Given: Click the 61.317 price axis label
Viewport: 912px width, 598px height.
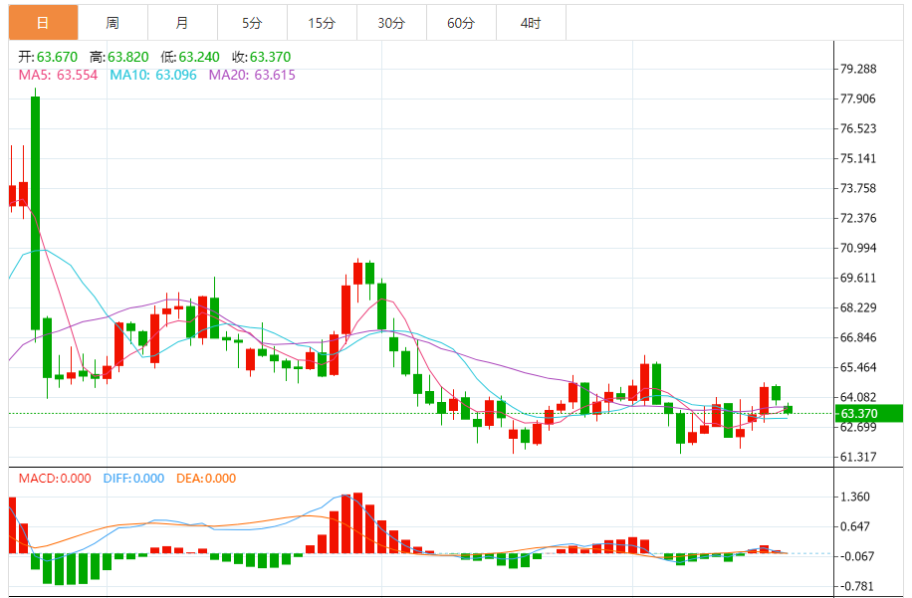Looking at the screenshot, I should pyautogui.click(x=858, y=457).
